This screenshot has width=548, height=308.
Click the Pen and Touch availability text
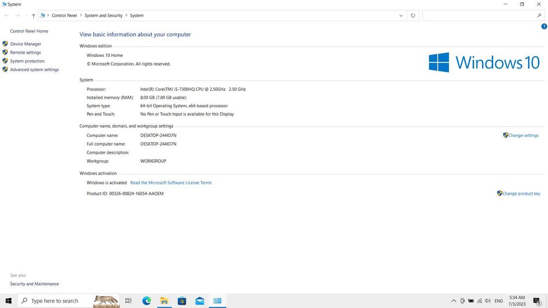point(187,114)
